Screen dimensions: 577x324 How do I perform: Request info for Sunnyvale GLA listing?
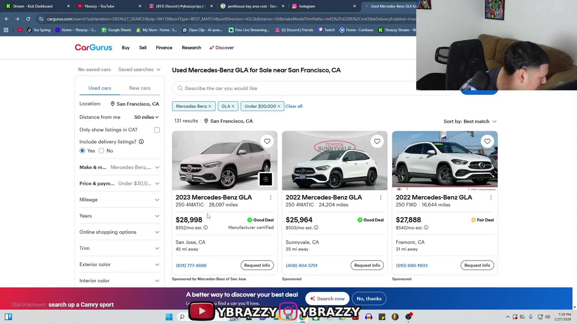pos(367,265)
